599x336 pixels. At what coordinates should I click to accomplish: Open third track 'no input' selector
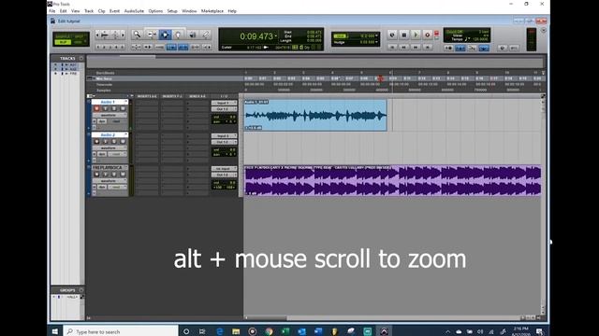[x=224, y=169]
